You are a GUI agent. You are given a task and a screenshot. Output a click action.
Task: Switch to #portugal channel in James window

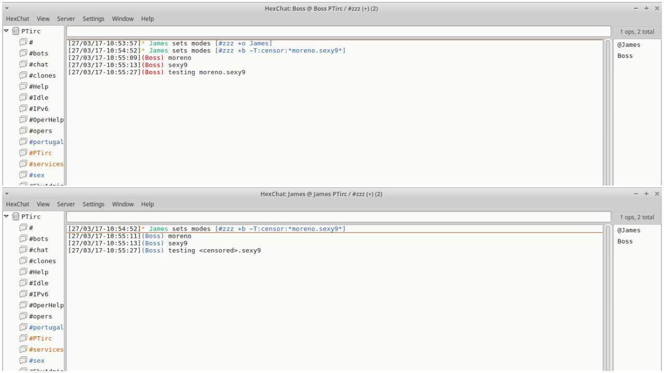[46, 327]
